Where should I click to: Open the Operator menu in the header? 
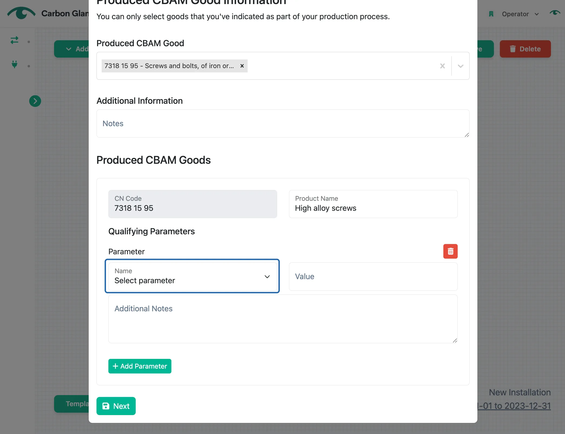[520, 14]
